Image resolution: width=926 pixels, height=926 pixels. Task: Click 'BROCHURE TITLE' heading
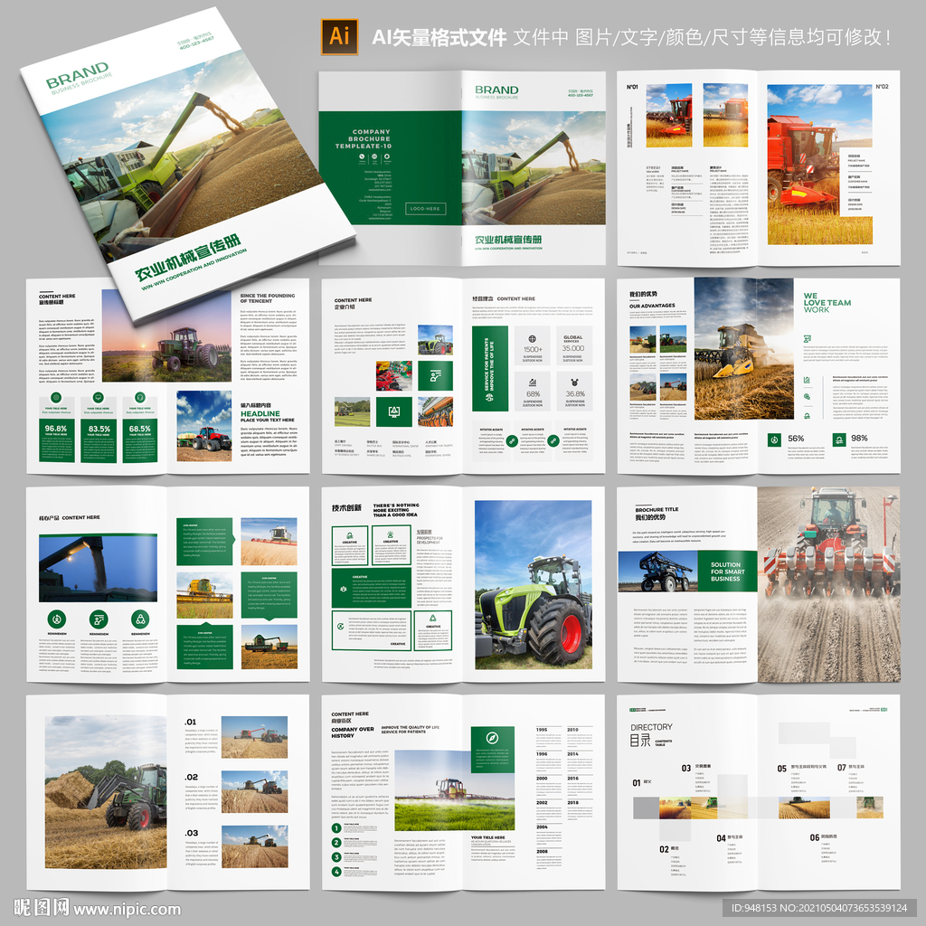(x=657, y=509)
